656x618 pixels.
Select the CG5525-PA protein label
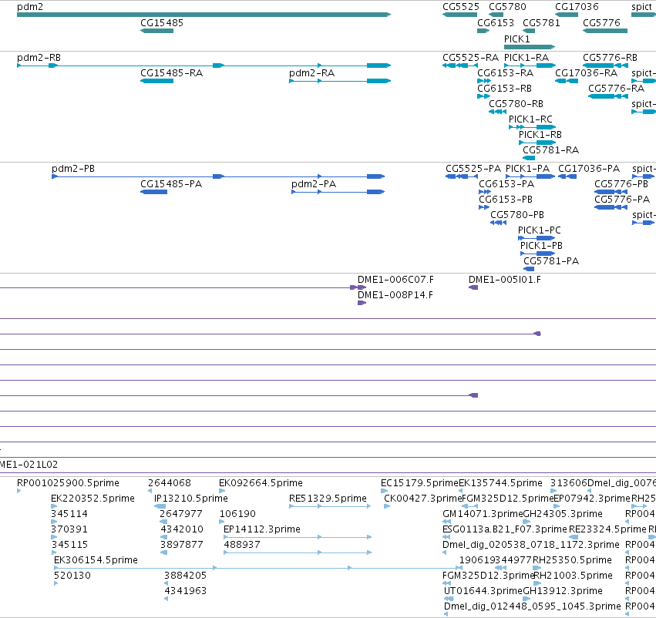point(473,169)
